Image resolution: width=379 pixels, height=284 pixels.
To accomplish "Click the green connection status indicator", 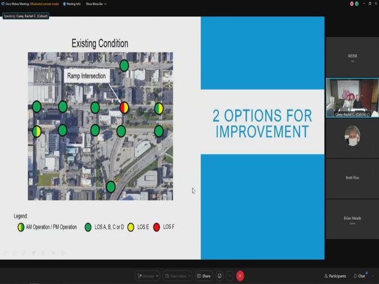I will 357,3.
